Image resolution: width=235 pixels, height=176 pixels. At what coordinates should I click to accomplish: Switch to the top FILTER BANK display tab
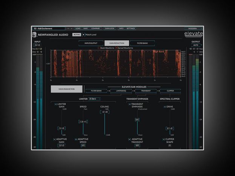[142, 43]
